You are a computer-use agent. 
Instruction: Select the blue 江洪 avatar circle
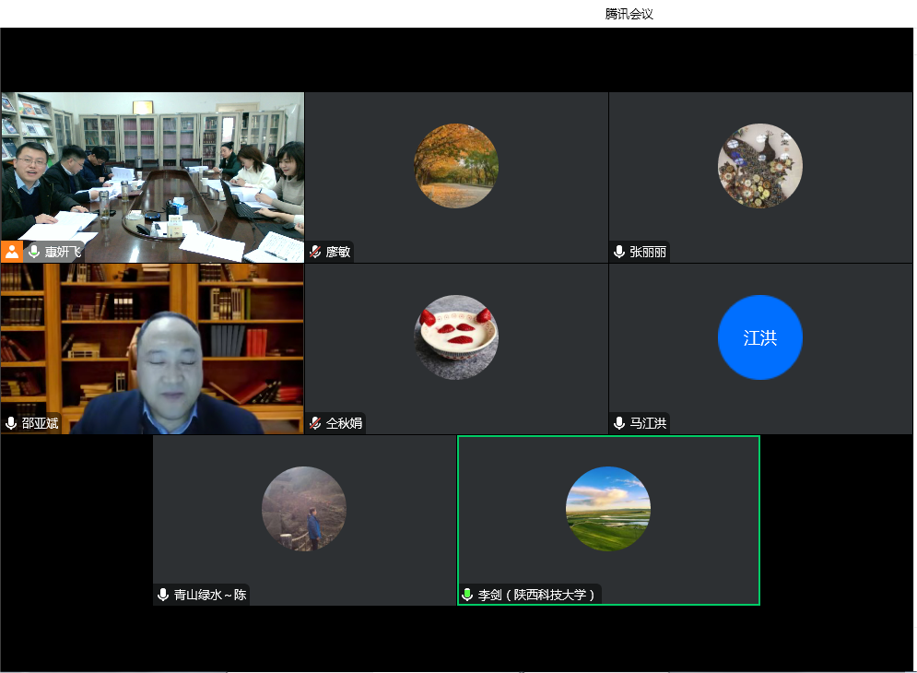pyautogui.click(x=759, y=337)
